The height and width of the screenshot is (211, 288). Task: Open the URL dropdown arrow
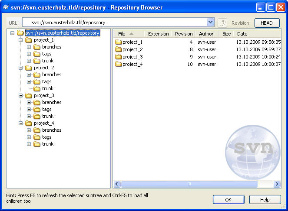pyautogui.click(x=211, y=23)
